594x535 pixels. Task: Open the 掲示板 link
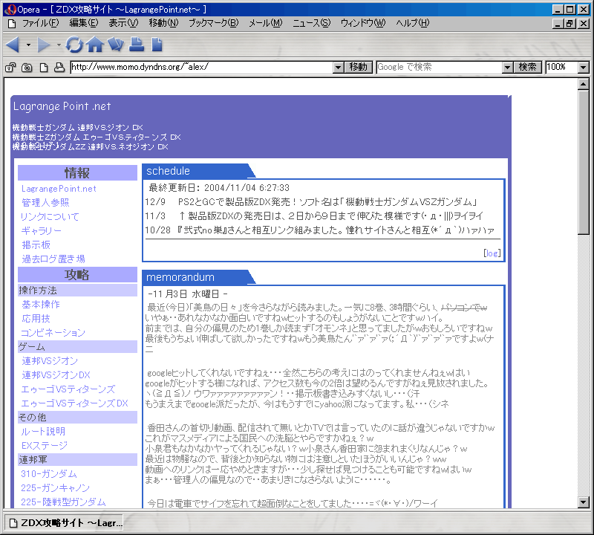click(36, 245)
